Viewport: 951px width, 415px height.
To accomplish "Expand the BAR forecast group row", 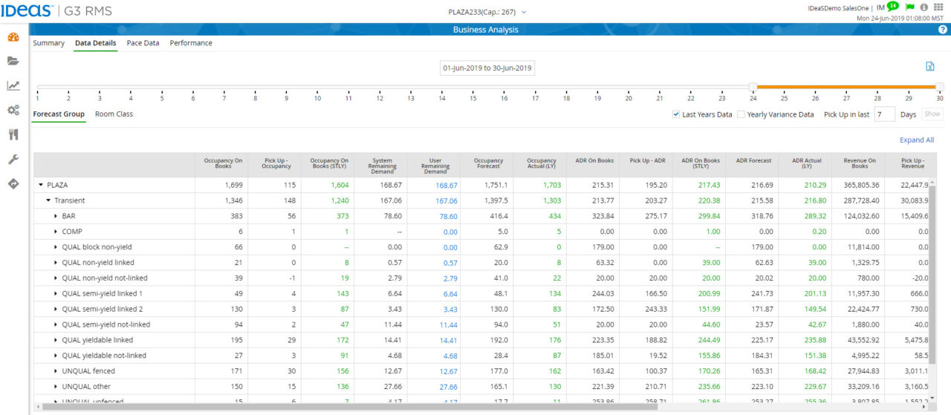I will click(56, 216).
